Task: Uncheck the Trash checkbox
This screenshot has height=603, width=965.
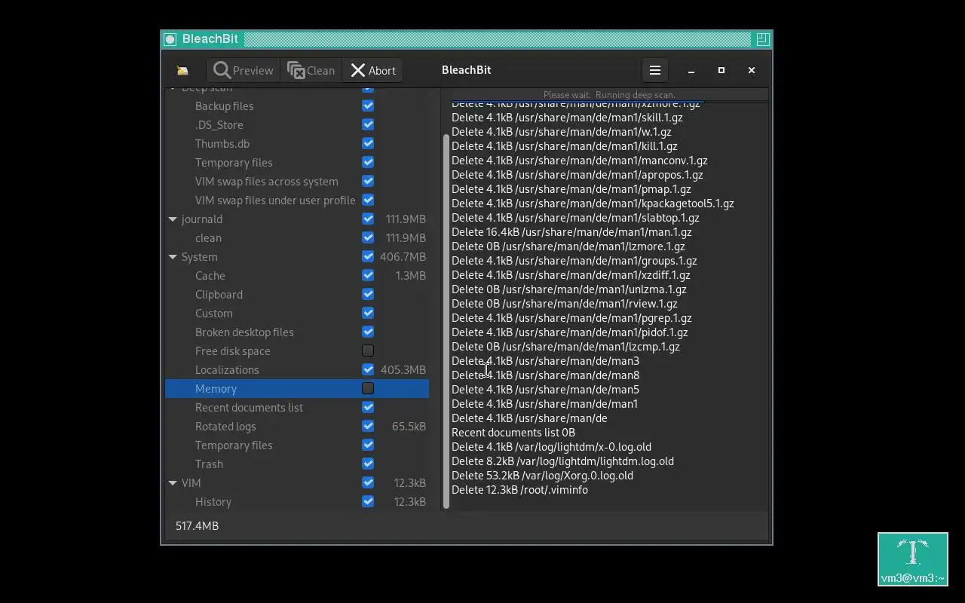Action: 368,464
